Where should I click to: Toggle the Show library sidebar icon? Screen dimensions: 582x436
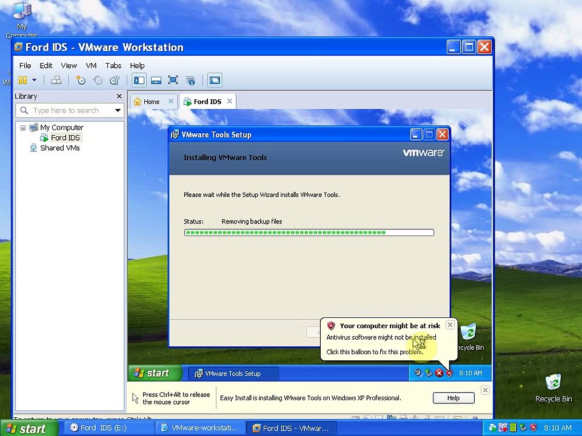tap(139, 80)
